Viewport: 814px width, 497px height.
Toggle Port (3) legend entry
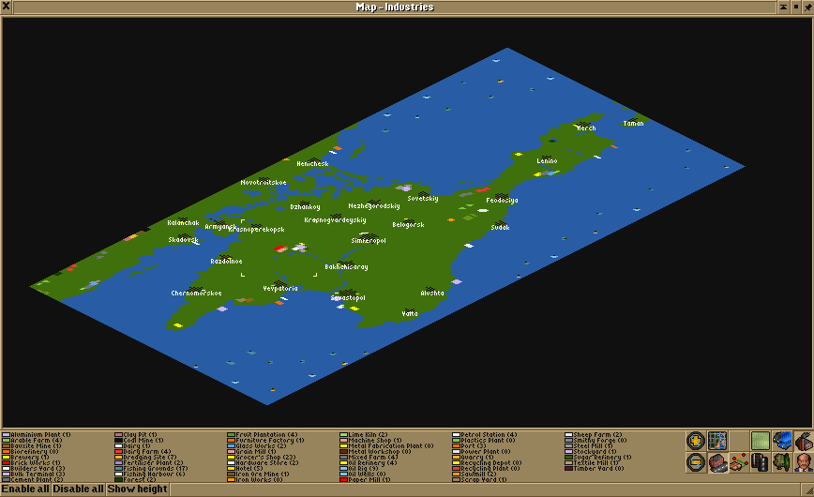[470, 446]
